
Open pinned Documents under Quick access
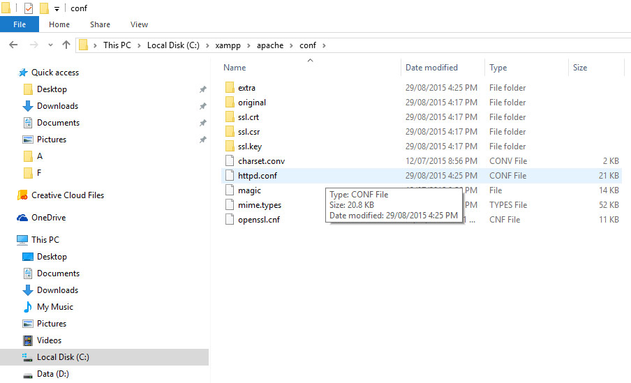click(x=59, y=123)
